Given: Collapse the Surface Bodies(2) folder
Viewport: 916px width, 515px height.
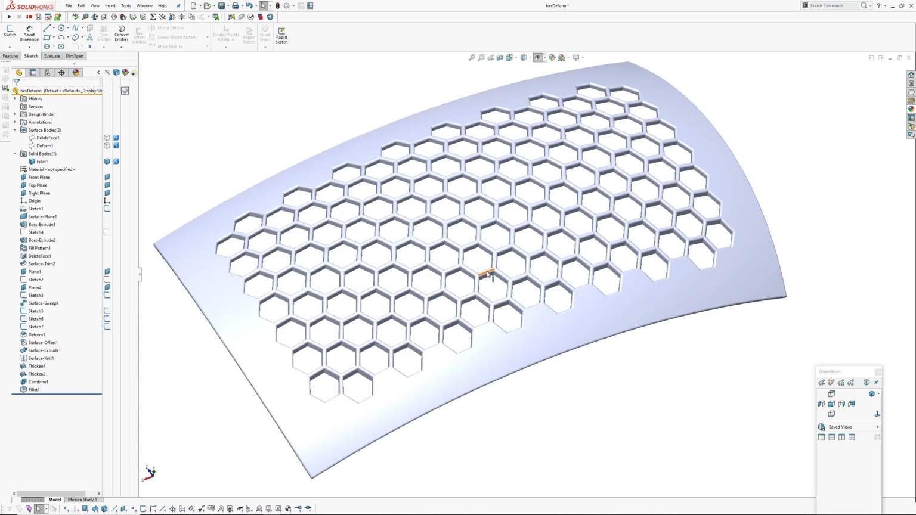Looking at the screenshot, I should click(x=15, y=130).
